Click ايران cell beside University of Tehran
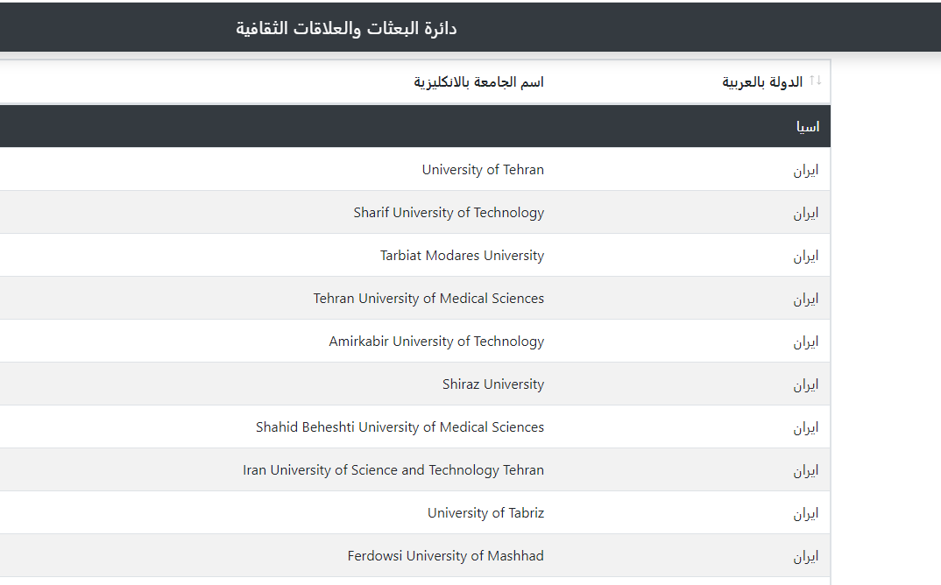 (x=805, y=171)
